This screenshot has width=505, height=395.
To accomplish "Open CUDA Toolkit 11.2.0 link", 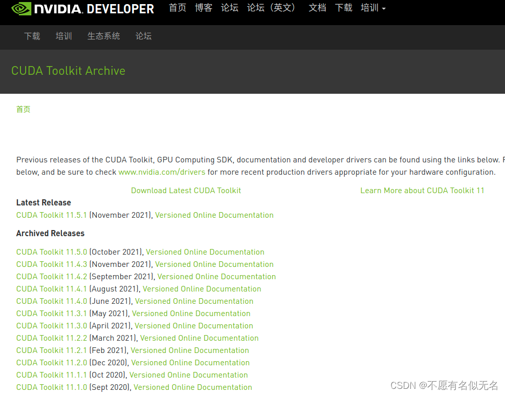I will coord(52,362).
